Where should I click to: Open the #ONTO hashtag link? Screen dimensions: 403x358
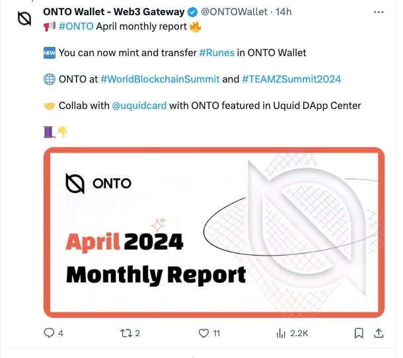click(x=75, y=26)
